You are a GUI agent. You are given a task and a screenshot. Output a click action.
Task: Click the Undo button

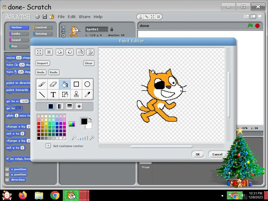pos(41,72)
